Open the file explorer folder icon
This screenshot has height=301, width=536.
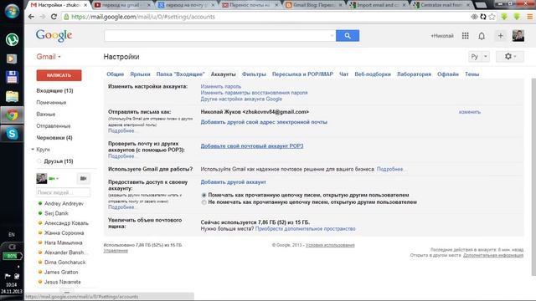[12, 97]
